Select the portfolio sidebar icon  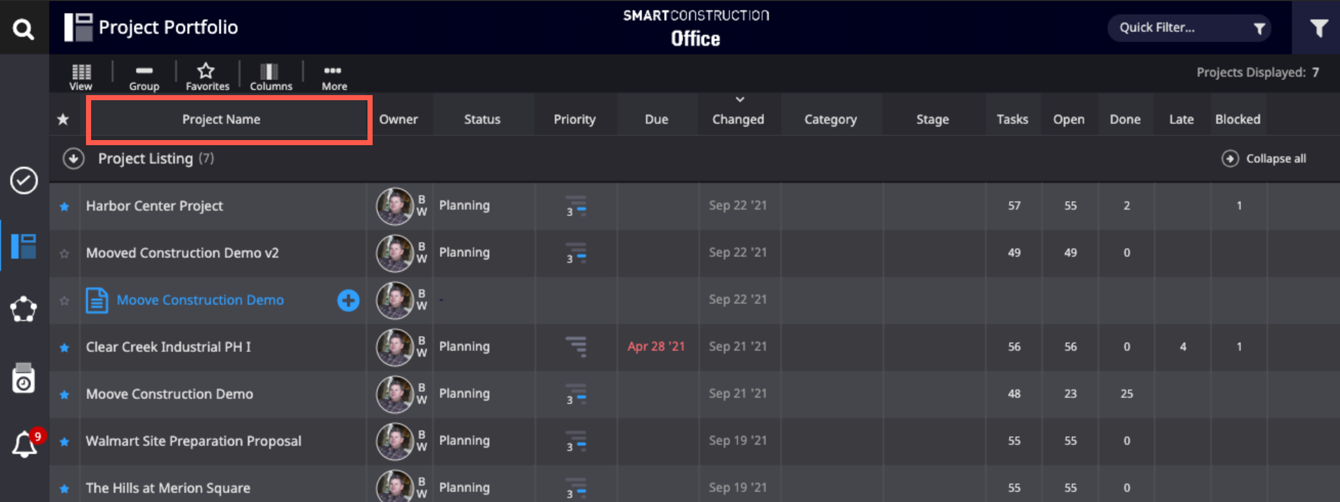(24, 246)
